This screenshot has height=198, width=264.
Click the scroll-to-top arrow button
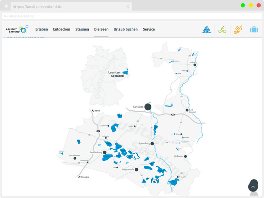[x=253, y=187]
